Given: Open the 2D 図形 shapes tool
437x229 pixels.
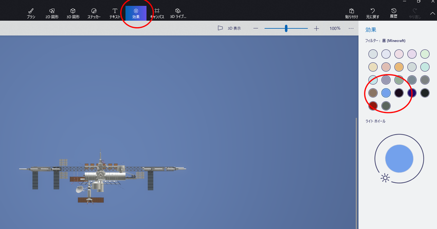Looking at the screenshot, I should (x=52, y=13).
